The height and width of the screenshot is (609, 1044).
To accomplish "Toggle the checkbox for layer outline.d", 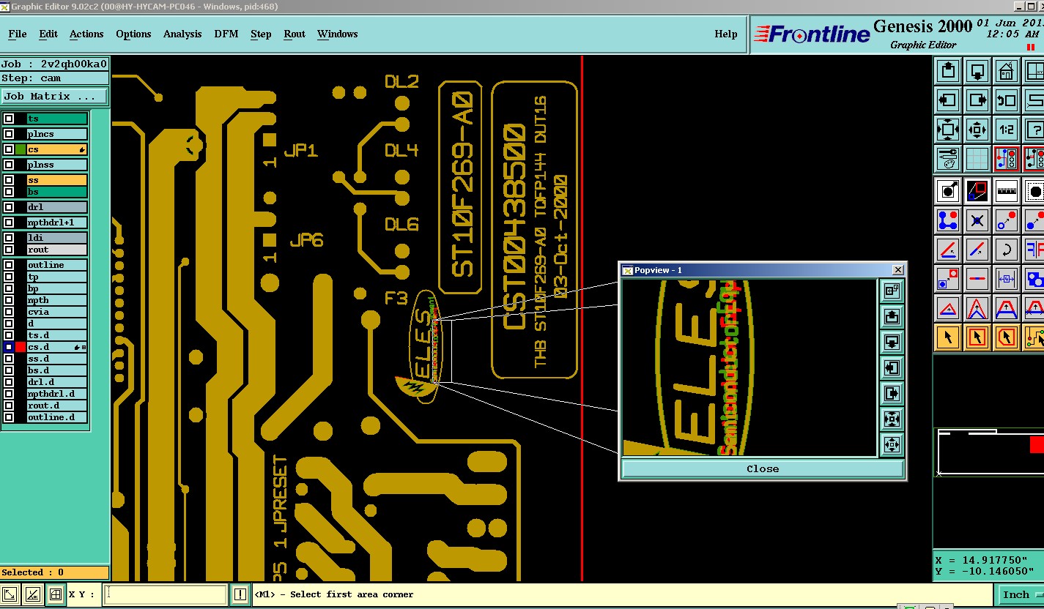I will (x=9, y=417).
